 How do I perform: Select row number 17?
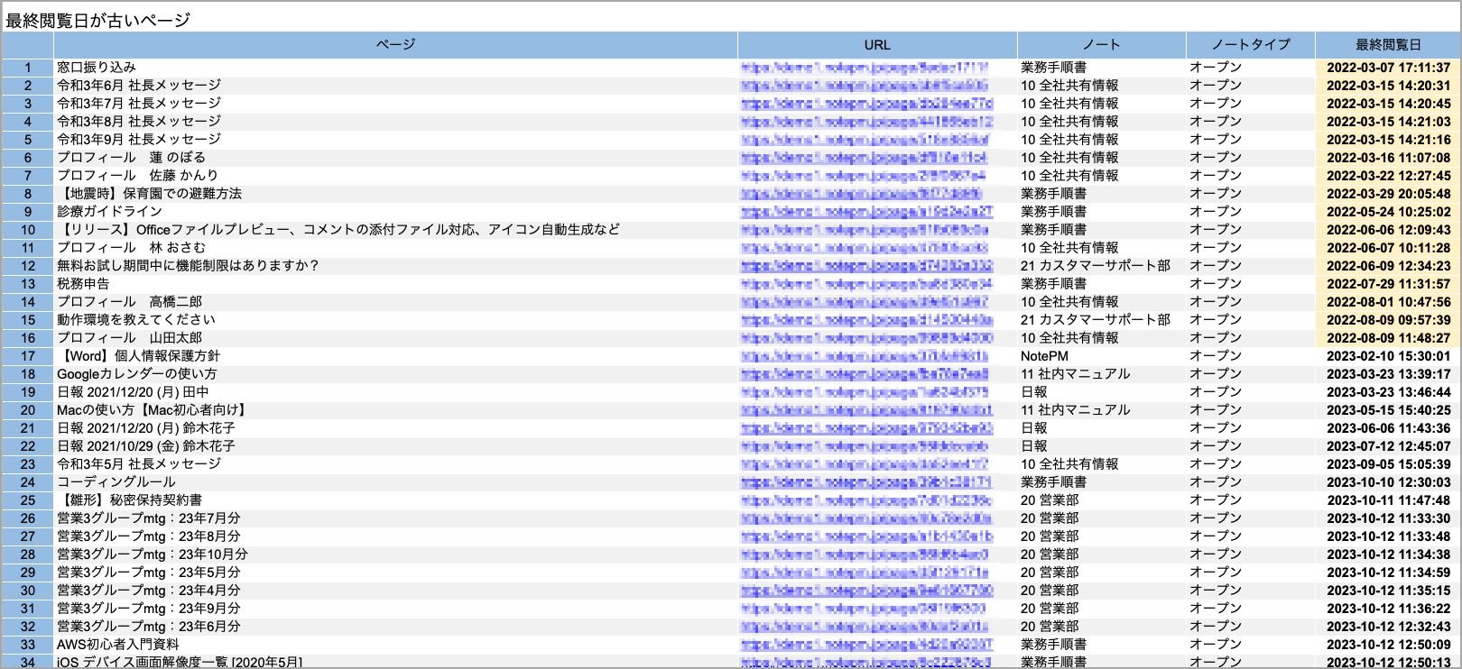point(28,356)
